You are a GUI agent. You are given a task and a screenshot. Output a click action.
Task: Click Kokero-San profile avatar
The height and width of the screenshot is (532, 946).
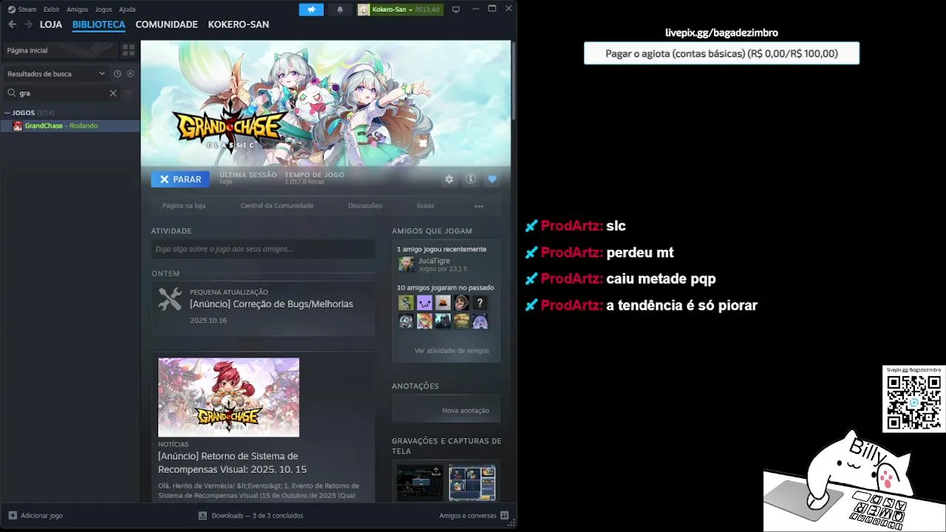(x=364, y=10)
